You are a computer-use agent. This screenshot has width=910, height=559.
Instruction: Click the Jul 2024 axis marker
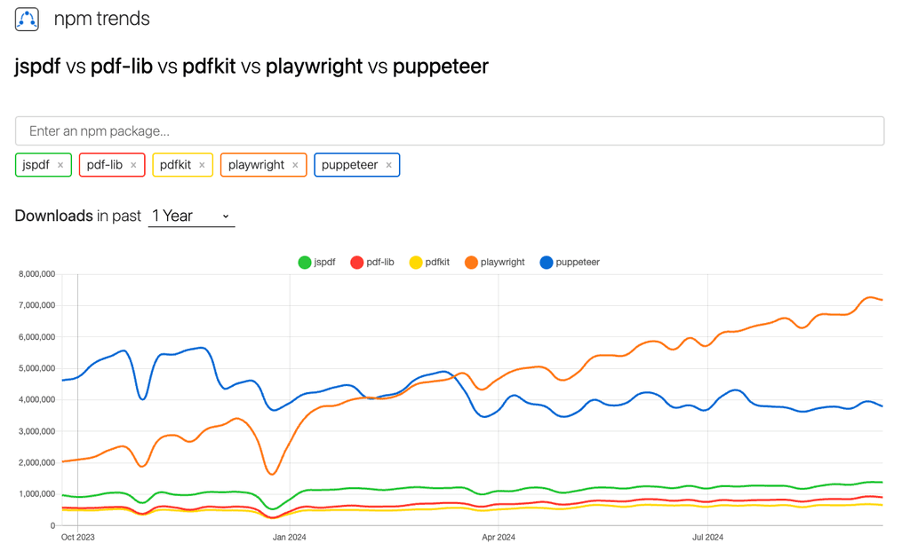(x=707, y=537)
